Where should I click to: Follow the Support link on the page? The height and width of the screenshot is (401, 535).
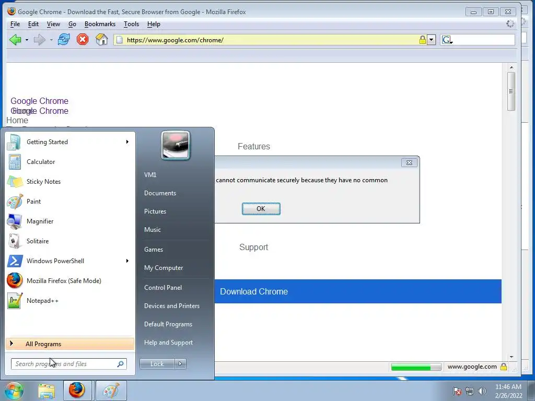(253, 247)
